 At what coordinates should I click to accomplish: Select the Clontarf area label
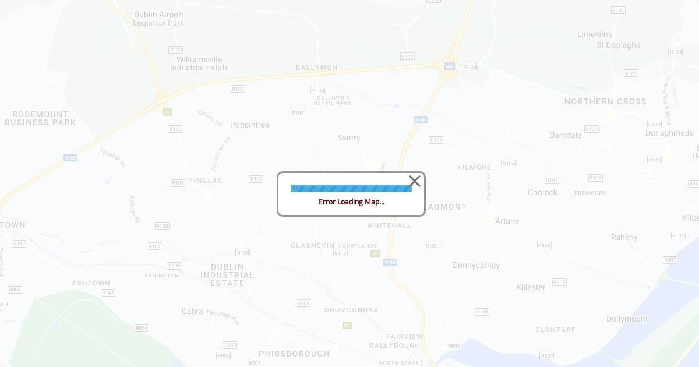click(x=556, y=330)
